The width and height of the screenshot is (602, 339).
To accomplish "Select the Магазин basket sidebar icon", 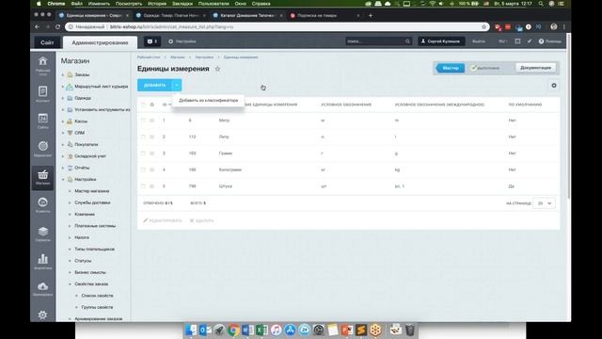I will pos(42,178).
